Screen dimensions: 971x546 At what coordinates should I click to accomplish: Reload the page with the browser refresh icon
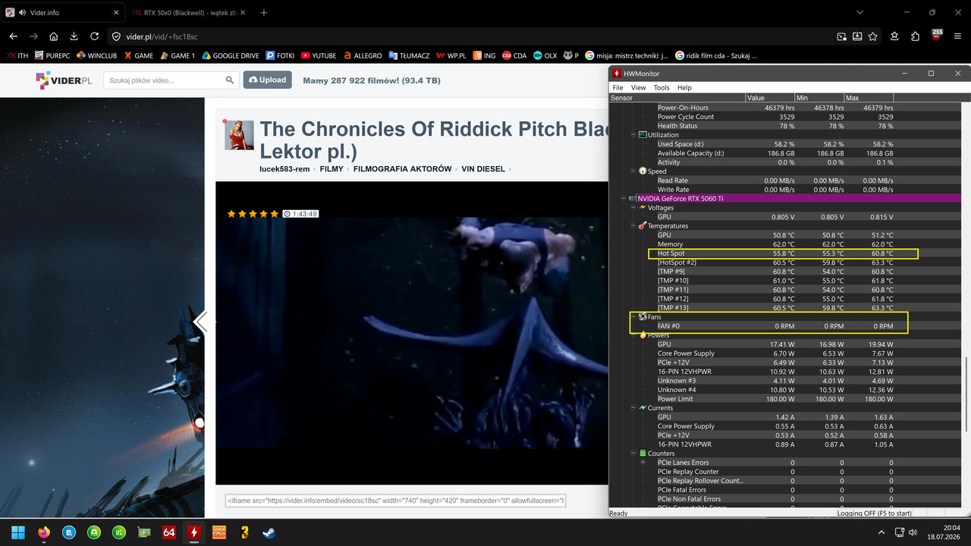tap(94, 36)
